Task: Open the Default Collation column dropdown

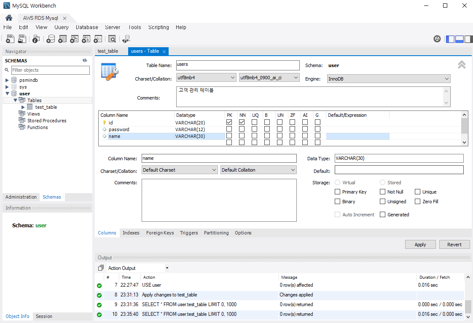Action: coord(258,170)
